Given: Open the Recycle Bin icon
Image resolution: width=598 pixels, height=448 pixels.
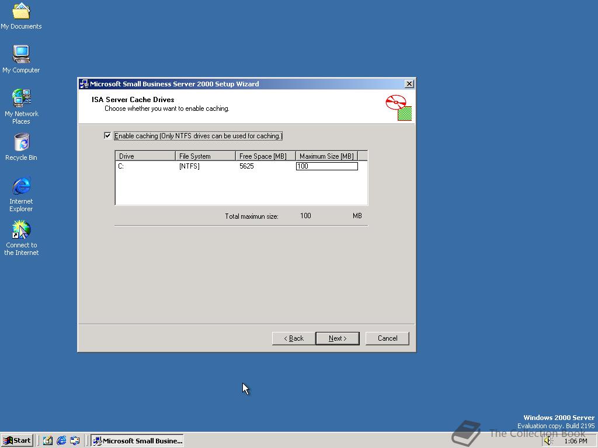Looking at the screenshot, I should click(x=21, y=146).
